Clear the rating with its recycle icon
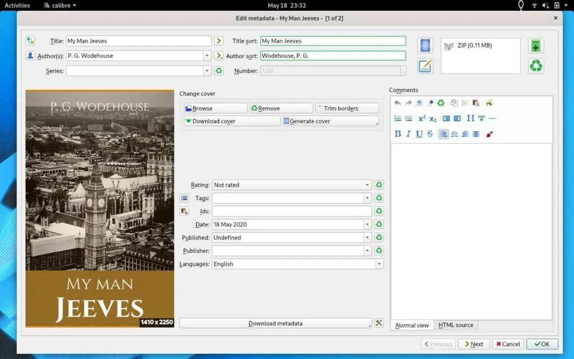The image size is (574, 359). (x=379, y=185)
